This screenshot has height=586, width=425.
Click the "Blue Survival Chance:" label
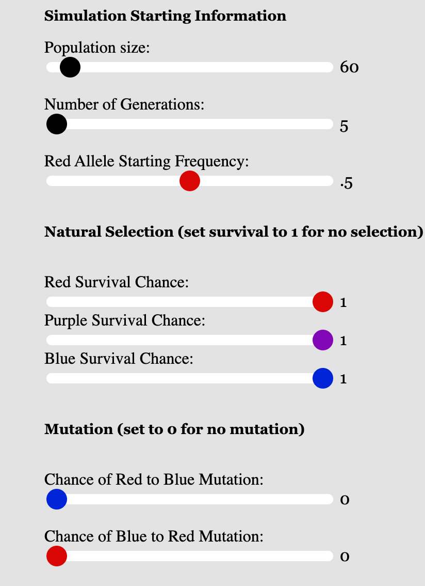tap(119, 358)
